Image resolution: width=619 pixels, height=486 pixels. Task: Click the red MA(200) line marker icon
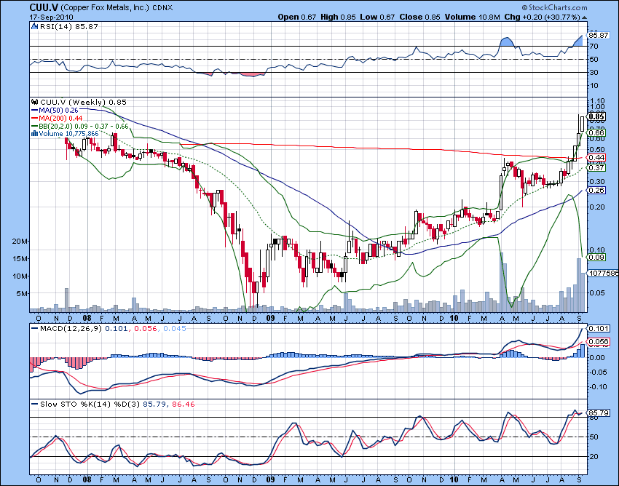(33, 117)
